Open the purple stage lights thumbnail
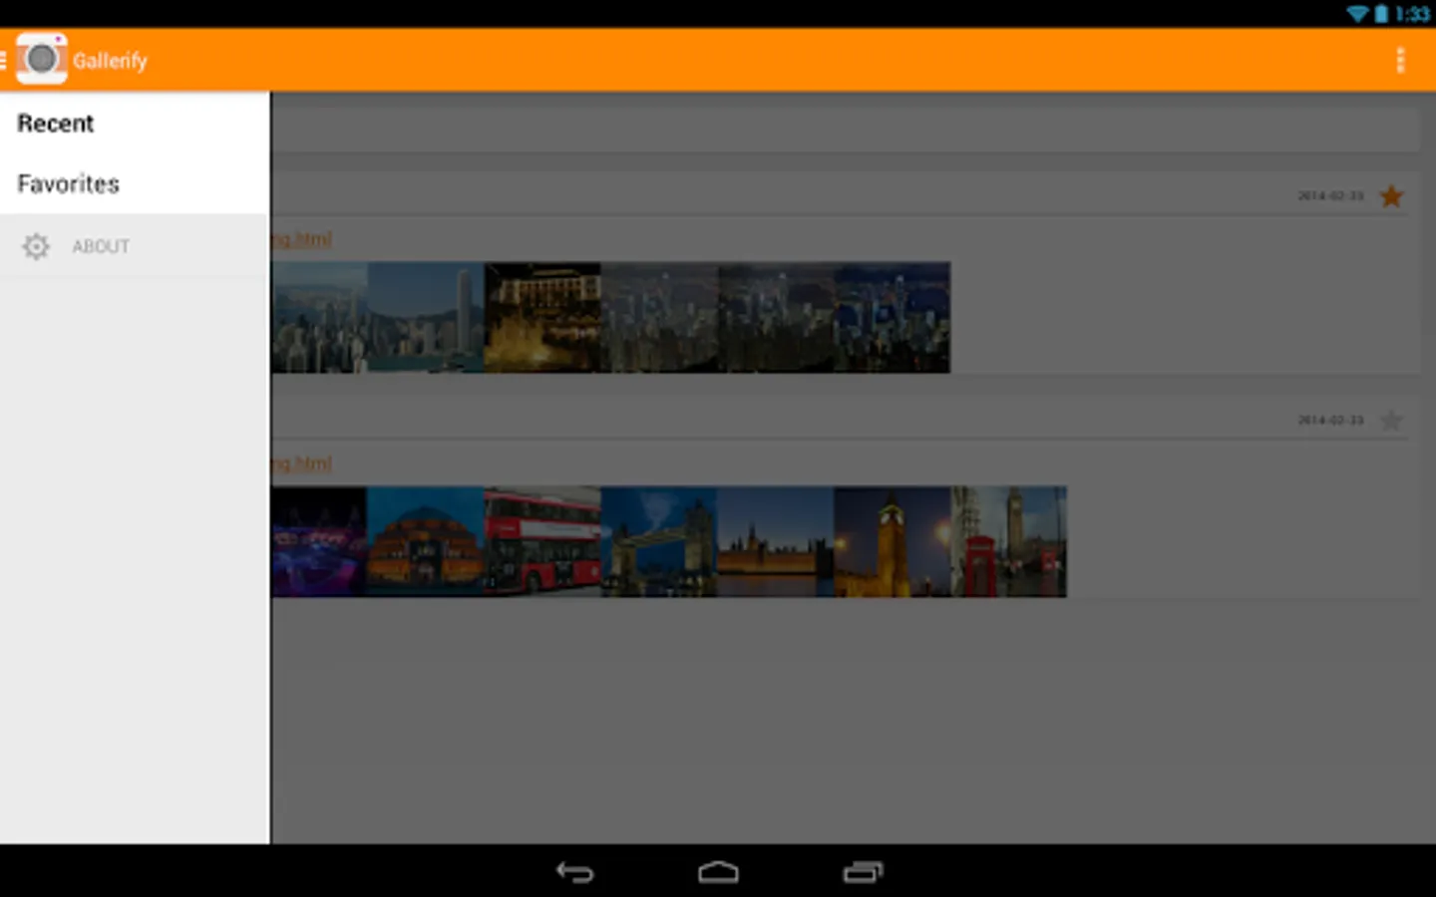This screenshot has width=1436, height=897. pyautogui.click(x=319, y=541)
